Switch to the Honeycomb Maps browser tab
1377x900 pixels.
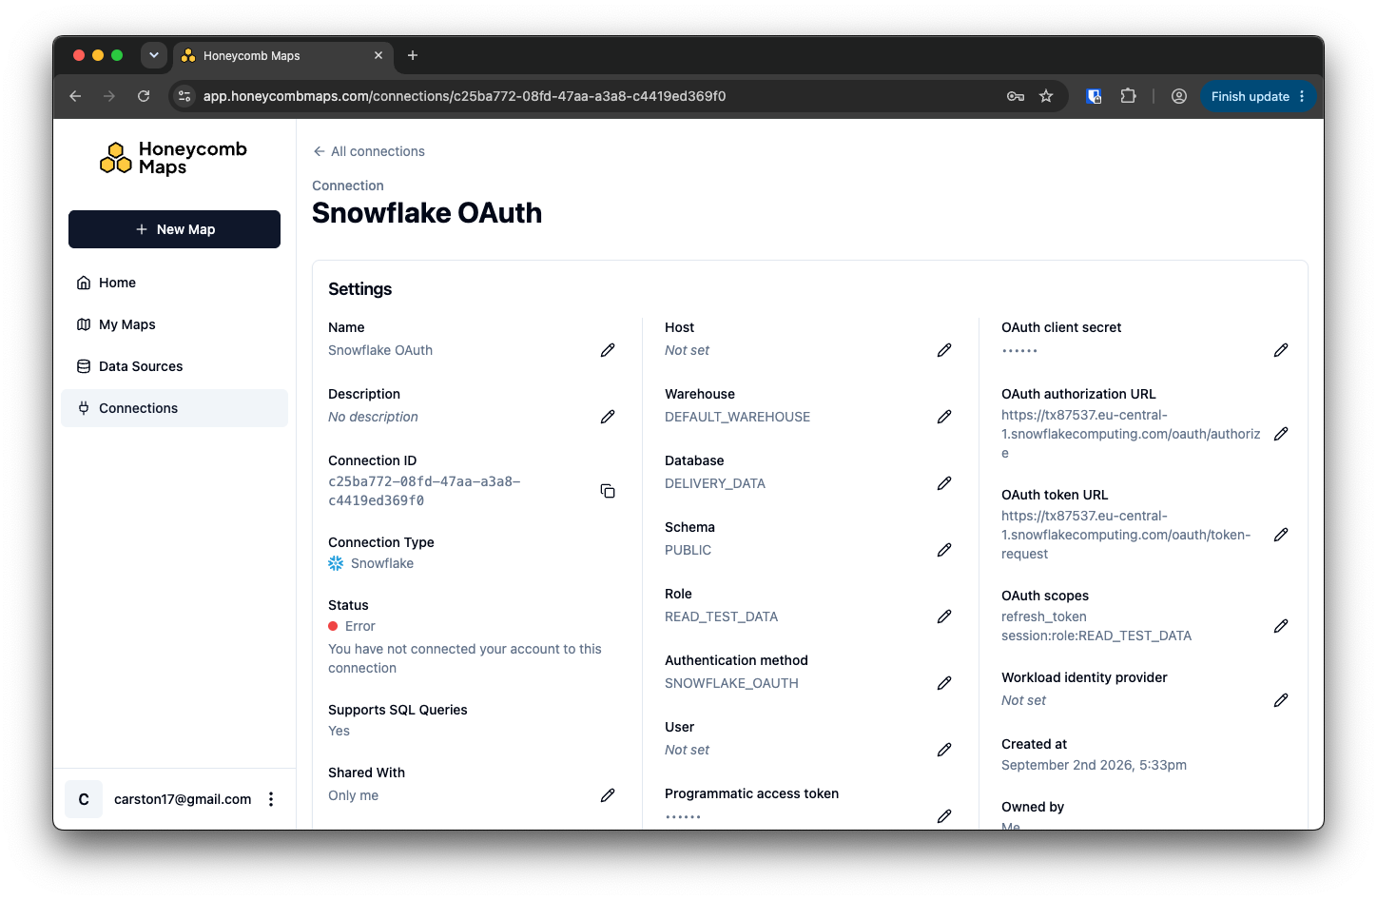click(x=282, y=56)
